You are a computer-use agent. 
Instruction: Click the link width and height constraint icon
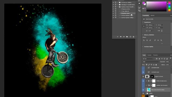[144, 26]
